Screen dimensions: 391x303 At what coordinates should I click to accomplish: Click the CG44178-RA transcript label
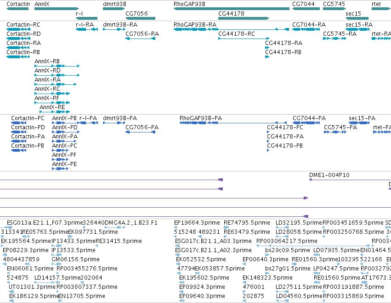pyautogui.click(x=283, y=43)
